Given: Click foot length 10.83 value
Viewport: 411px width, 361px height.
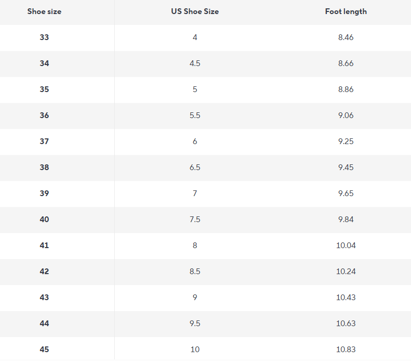Looking at the screenshot, I should coord(346,350).
